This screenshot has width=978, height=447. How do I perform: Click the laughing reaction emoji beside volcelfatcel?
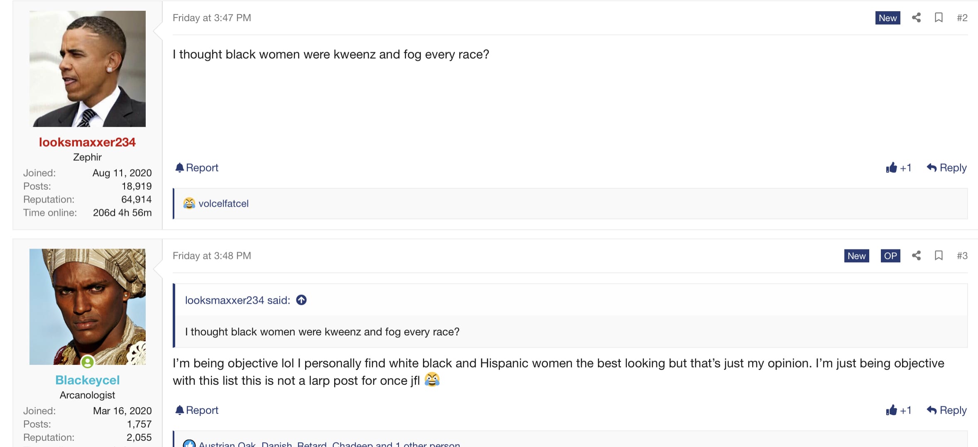[x=189, y=203]
